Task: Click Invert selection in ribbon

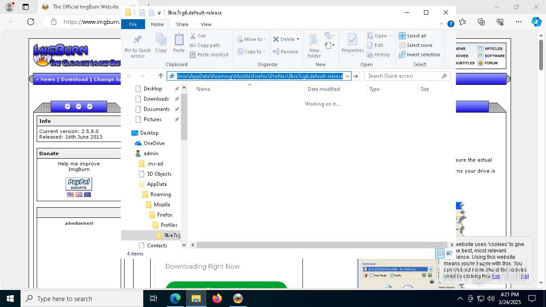Action: [419, 55]
